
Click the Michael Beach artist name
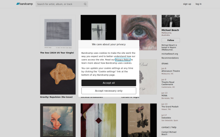click(x=170, y=30)
